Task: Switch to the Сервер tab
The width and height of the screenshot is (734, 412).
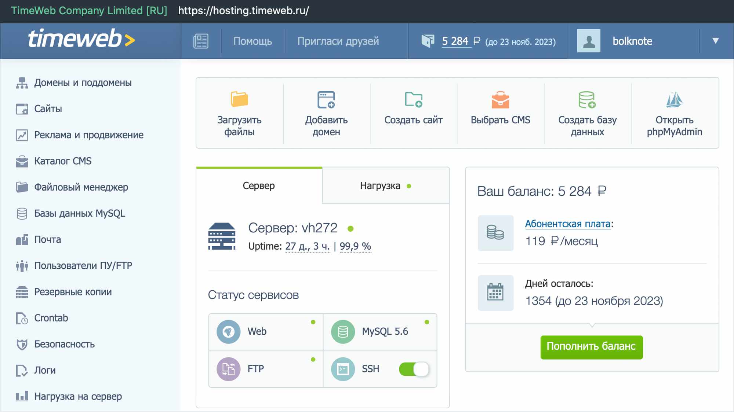Action: (x=259, y=186)
